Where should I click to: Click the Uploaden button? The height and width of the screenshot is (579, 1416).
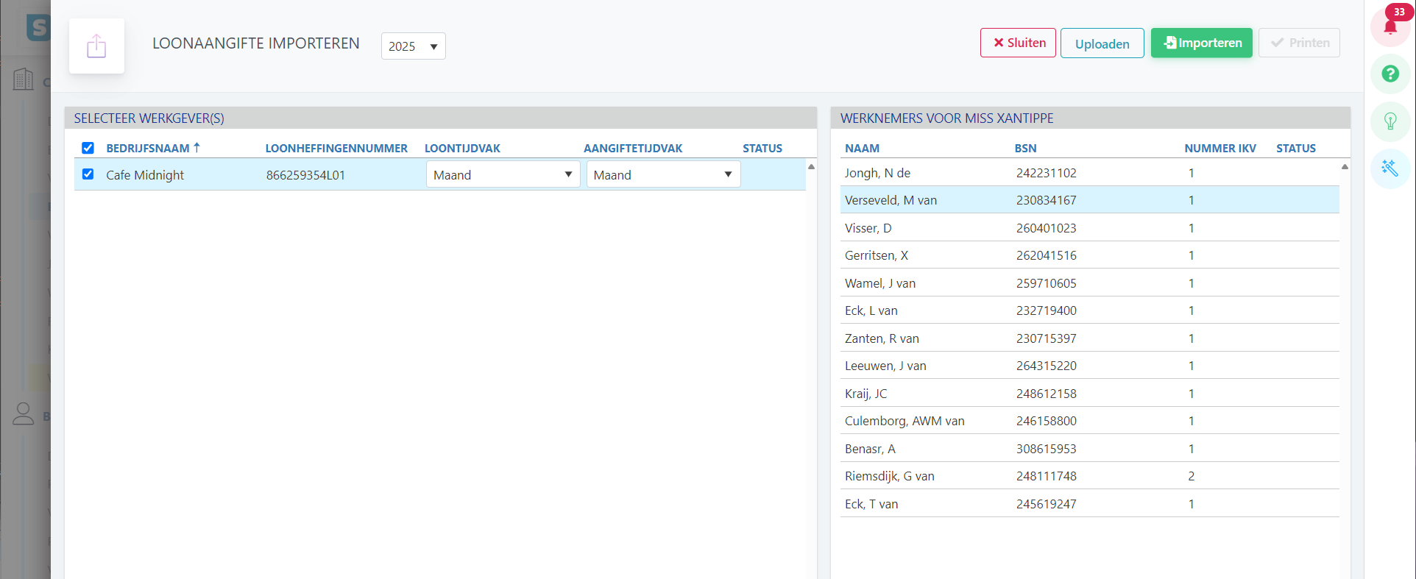coord(1102,43)
